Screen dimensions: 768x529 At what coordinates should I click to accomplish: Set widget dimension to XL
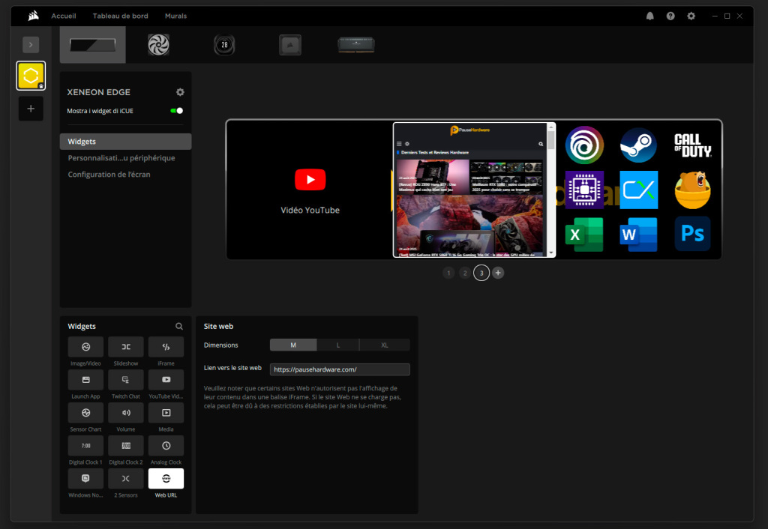[x=385, y=345]
